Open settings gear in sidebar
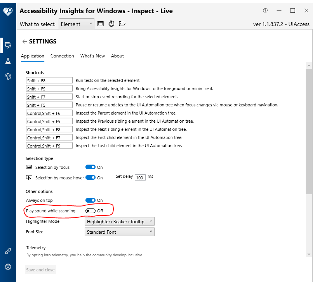315x290 pixels. 8,267
